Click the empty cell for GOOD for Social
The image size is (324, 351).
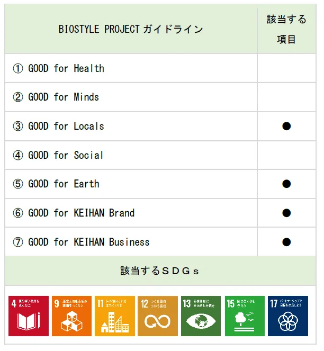(286, 155)
